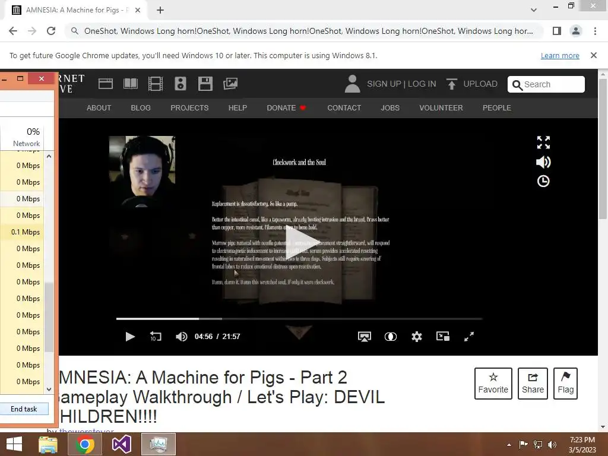The height and width of the screenshot is (456, 608).
Task: Toggle the captions/contrast circle icon in player
Action: click(391, 337)
